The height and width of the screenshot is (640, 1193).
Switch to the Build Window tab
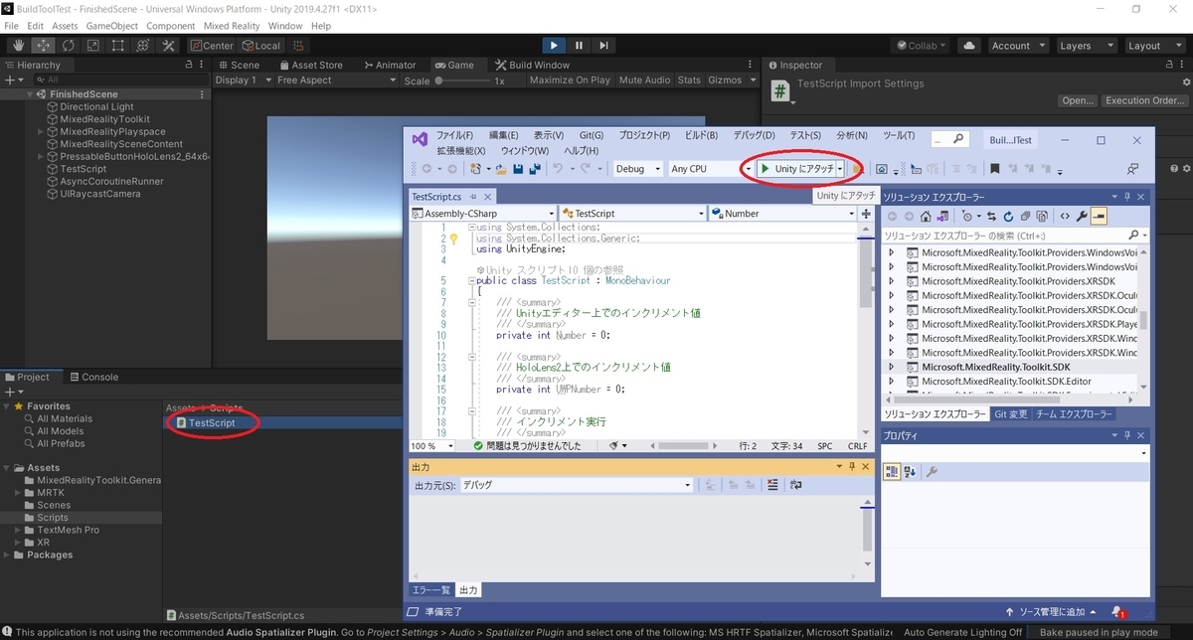[532, 65]
